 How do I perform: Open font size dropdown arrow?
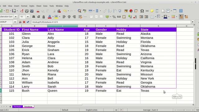click(x=28, y=16)
